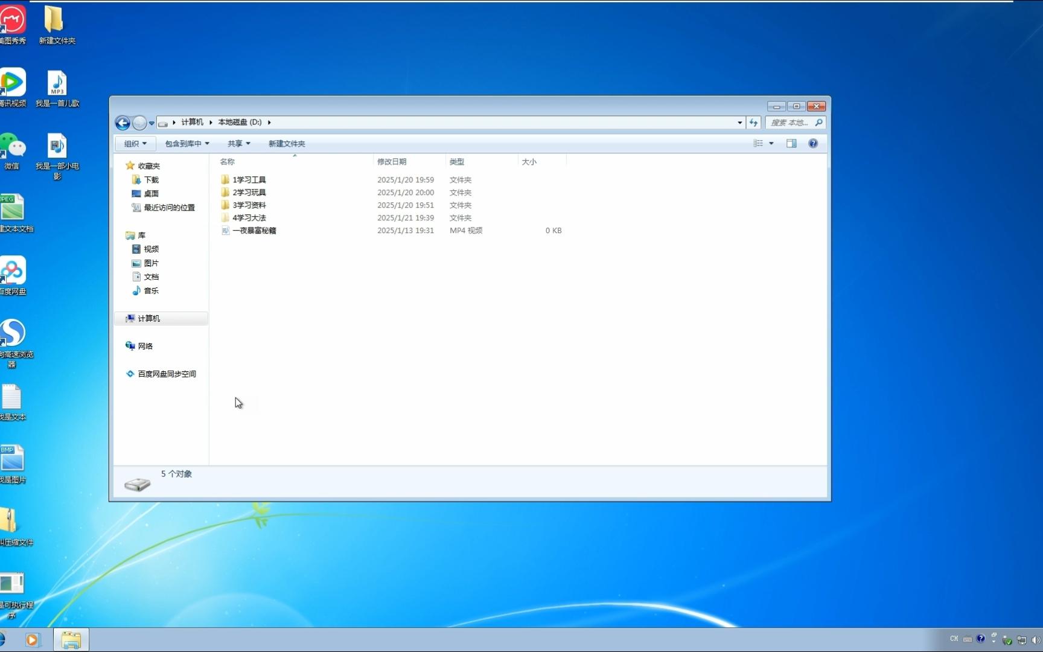The width and height of the screenshot is (1043, 652).
Task: Click the Show preview pane icon
Action: pyautogui.click(x=791, y=143)
